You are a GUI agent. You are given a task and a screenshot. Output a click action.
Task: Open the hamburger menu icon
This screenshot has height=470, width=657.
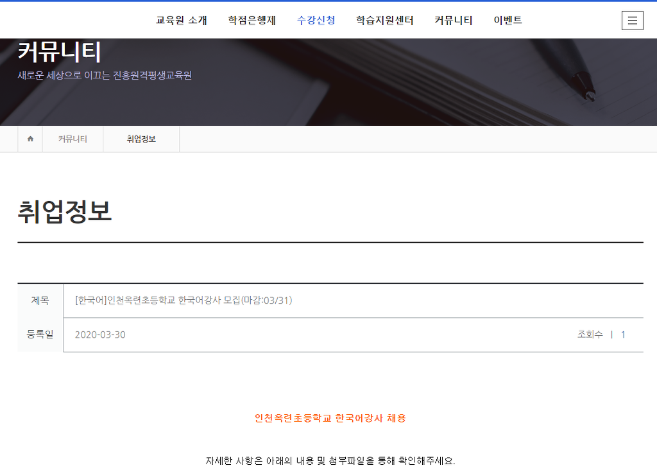(632, 20)
